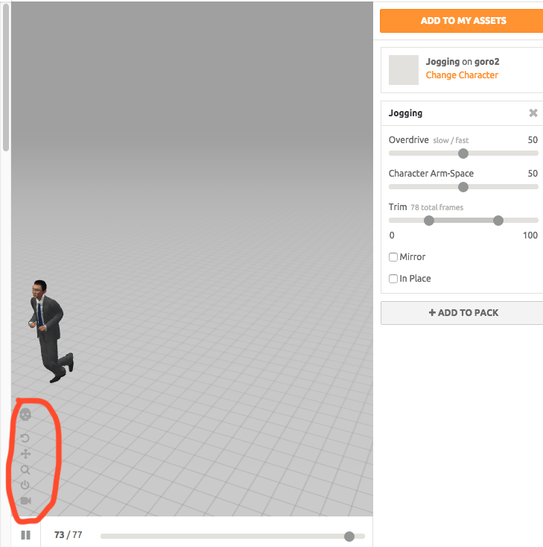543x547 pixels.
Task: Pause the animation playback
Action: click(x=25, y=535)
